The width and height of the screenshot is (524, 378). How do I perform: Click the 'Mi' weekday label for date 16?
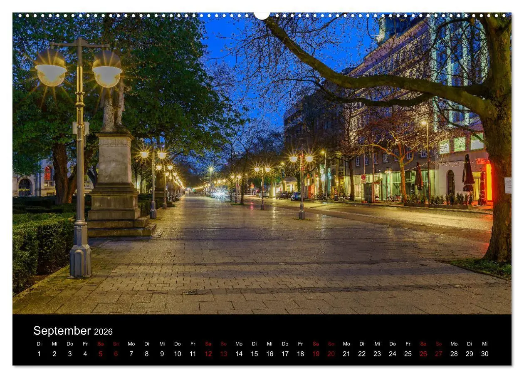click(x=270, y=344)
